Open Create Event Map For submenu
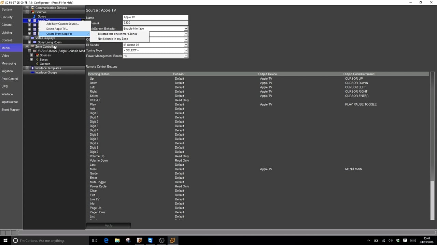Viewport: 437px width, 245px height. [65, 34]
